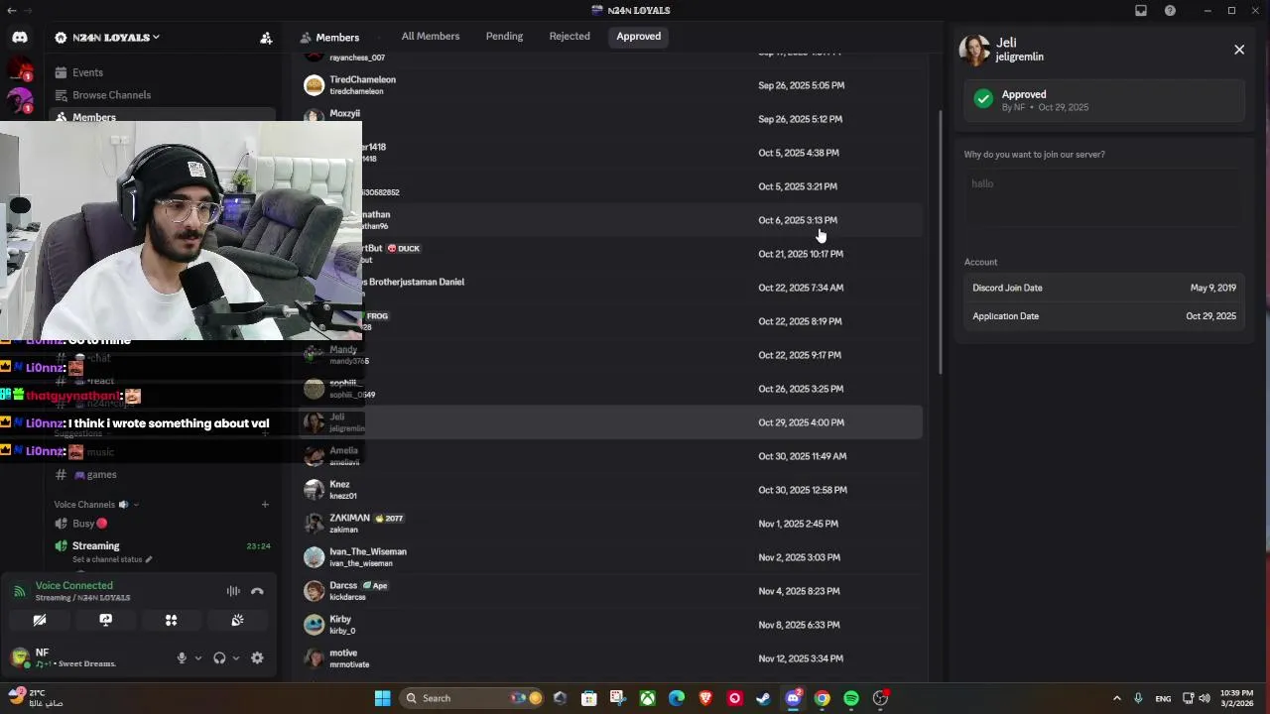The height and width of the screenshot is (714, 1270).
Task: Select the Amelia member row
Action: (610, 456)
